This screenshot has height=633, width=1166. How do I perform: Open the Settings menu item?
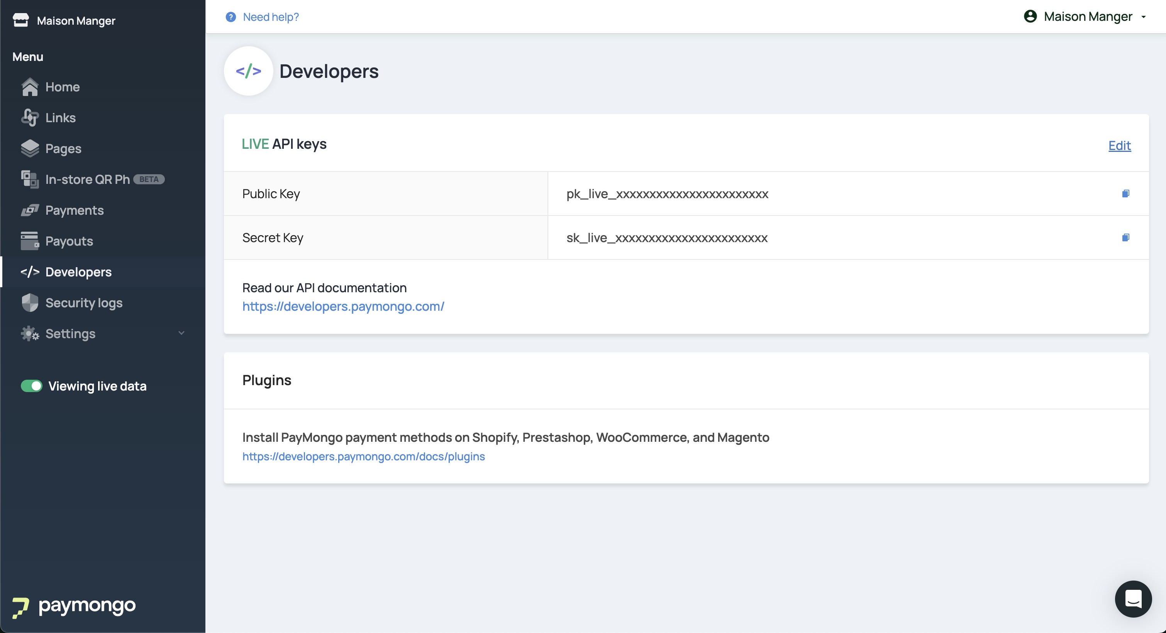click(x=103, y=333)
